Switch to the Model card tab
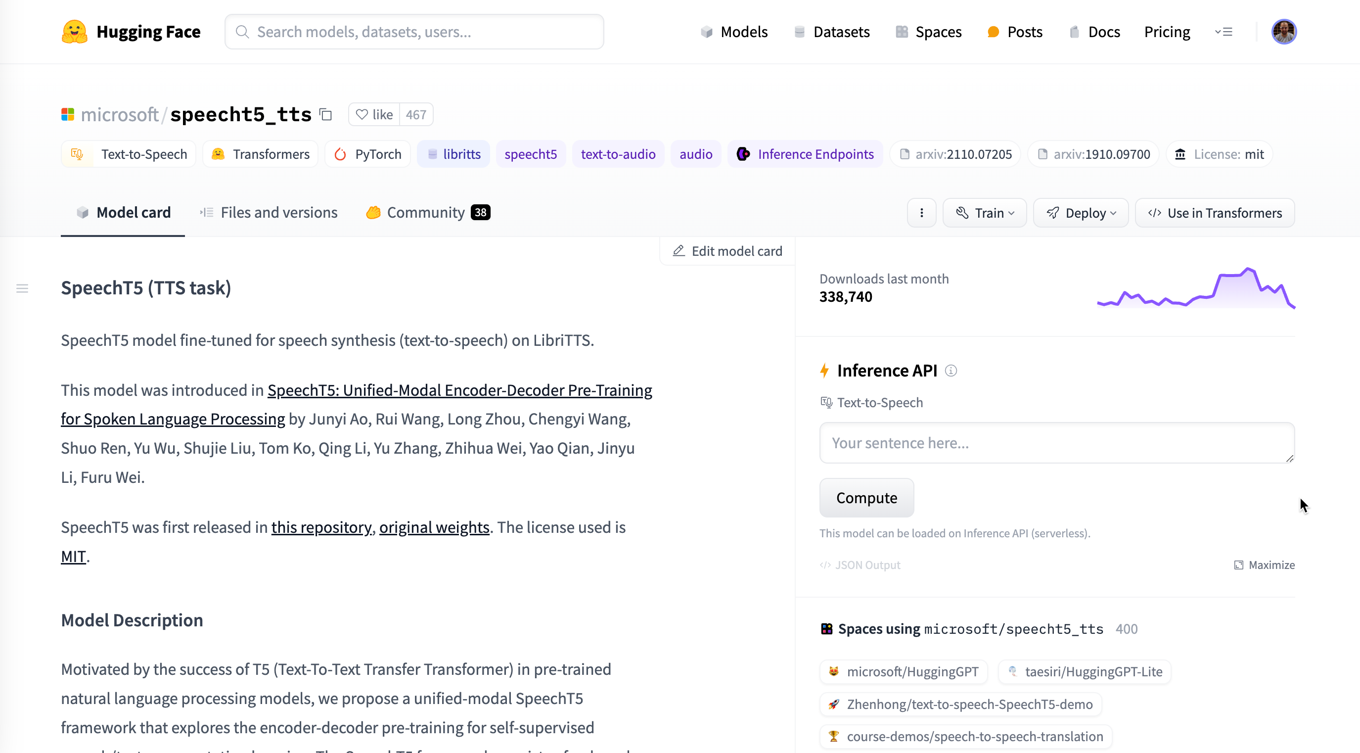The image size is (1360, 753). 123,212
